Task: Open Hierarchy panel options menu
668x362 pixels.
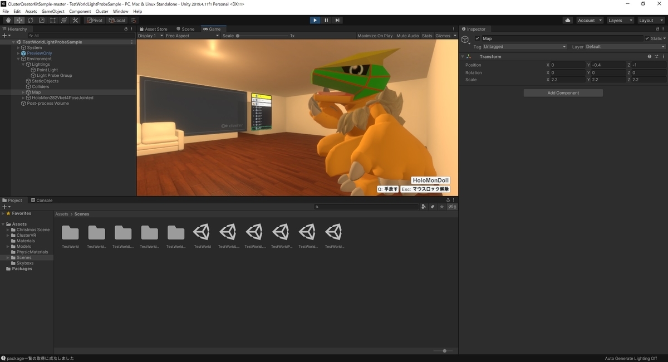Action: 132,29
